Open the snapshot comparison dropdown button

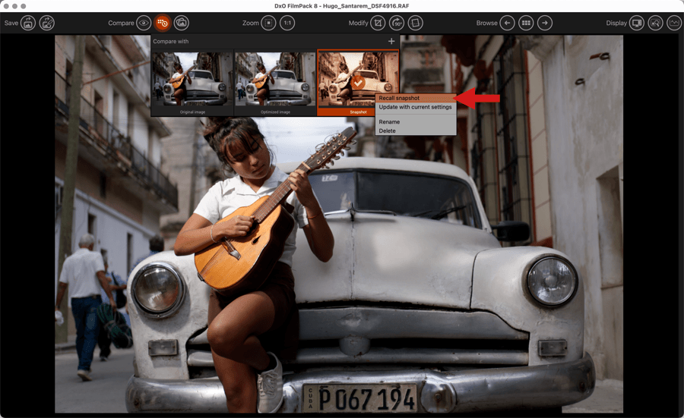[x=162, y=23]
